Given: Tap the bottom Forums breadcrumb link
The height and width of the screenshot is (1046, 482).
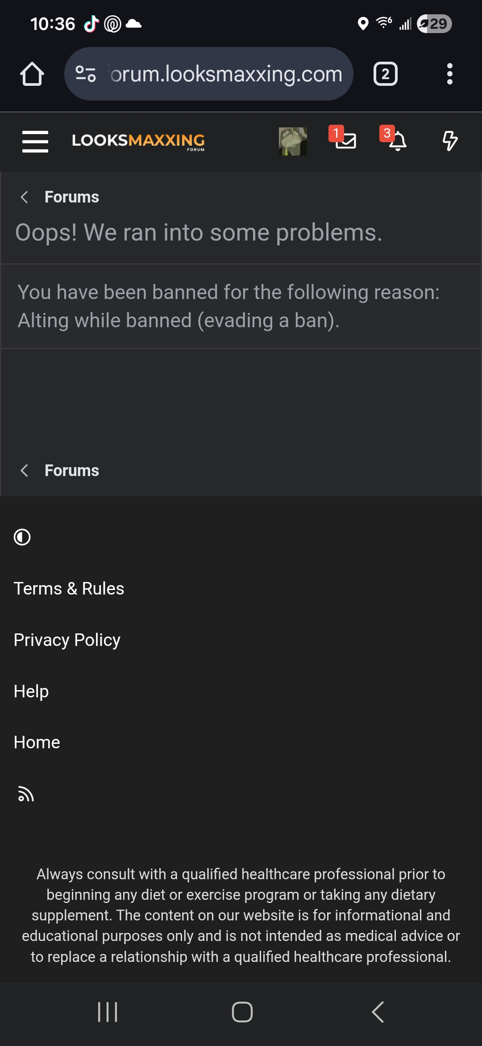Looking at the screenshot, I should [71, 471].
